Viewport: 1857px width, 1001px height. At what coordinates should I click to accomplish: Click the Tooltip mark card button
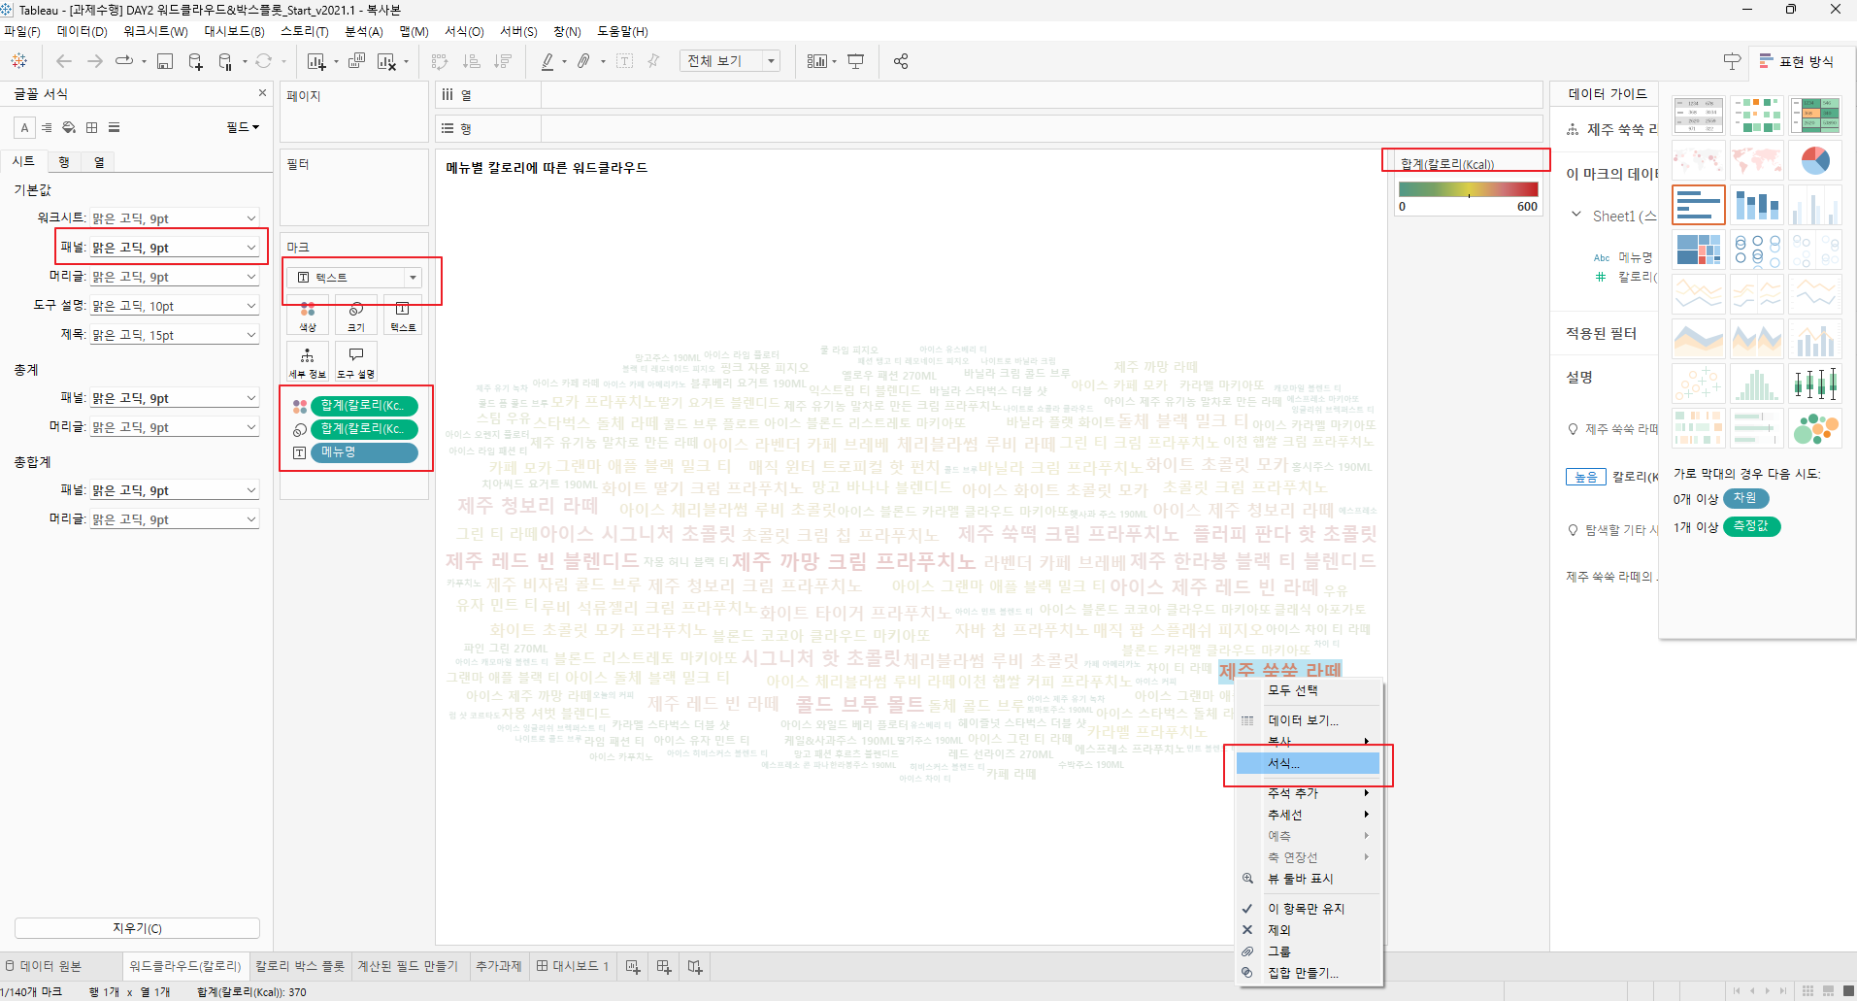coord(356,361)
